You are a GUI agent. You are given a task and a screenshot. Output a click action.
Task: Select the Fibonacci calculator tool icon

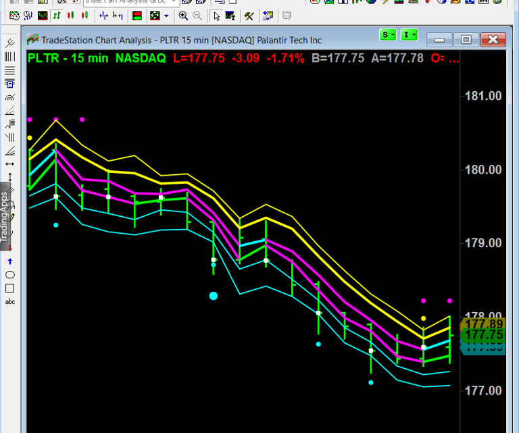tap(10, 84)
